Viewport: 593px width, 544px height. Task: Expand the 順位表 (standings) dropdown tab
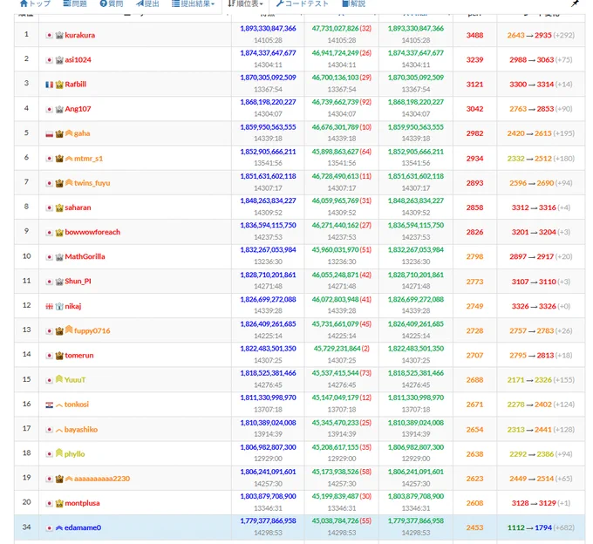245,3
